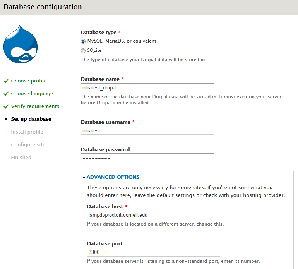Click the Set up database step
The height and width of the screenshot is (269, 298).
coord(31,119)
